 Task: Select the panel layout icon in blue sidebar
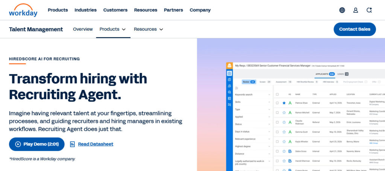229,98
